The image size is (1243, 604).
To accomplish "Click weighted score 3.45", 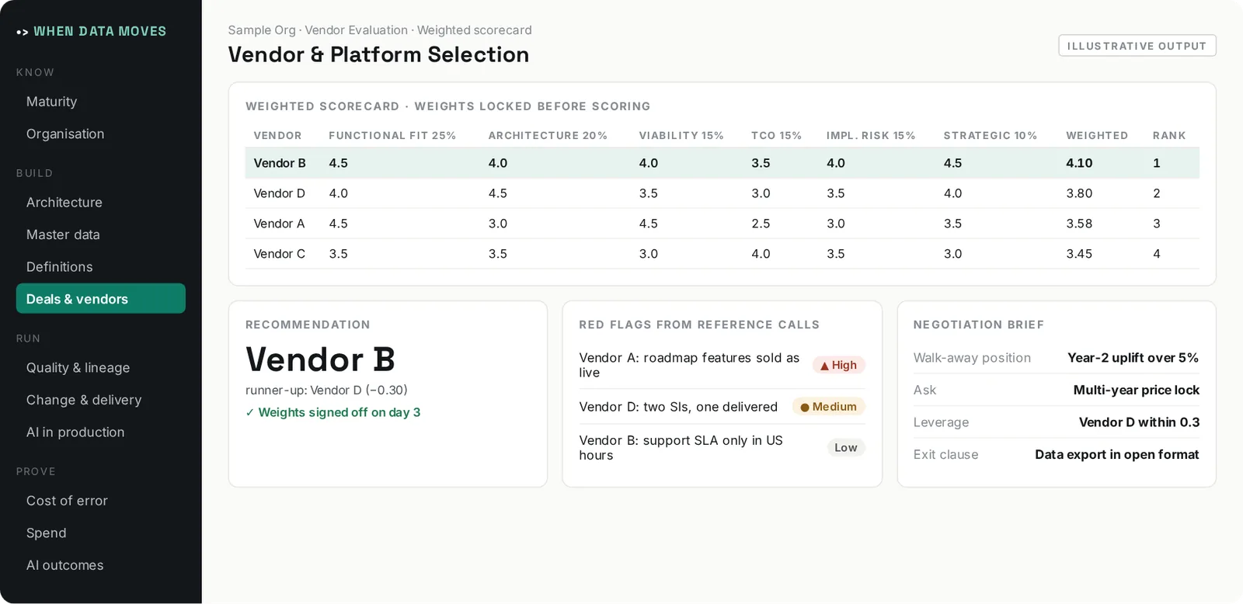I will pyautogui.click(x=1079, y=254).
